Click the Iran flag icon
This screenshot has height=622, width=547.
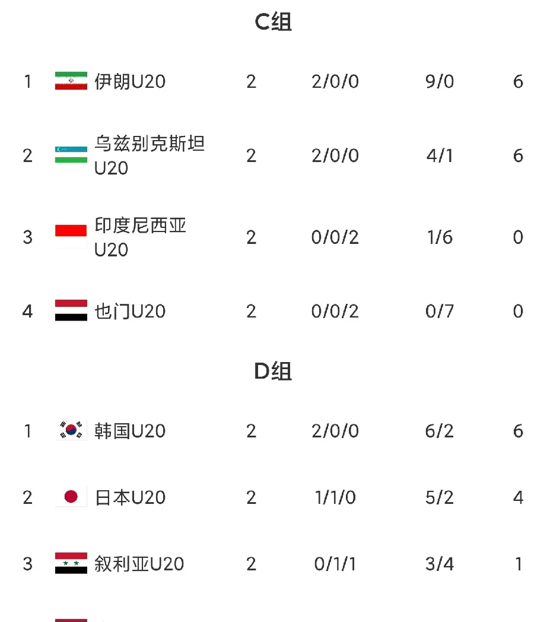(71, 81)
